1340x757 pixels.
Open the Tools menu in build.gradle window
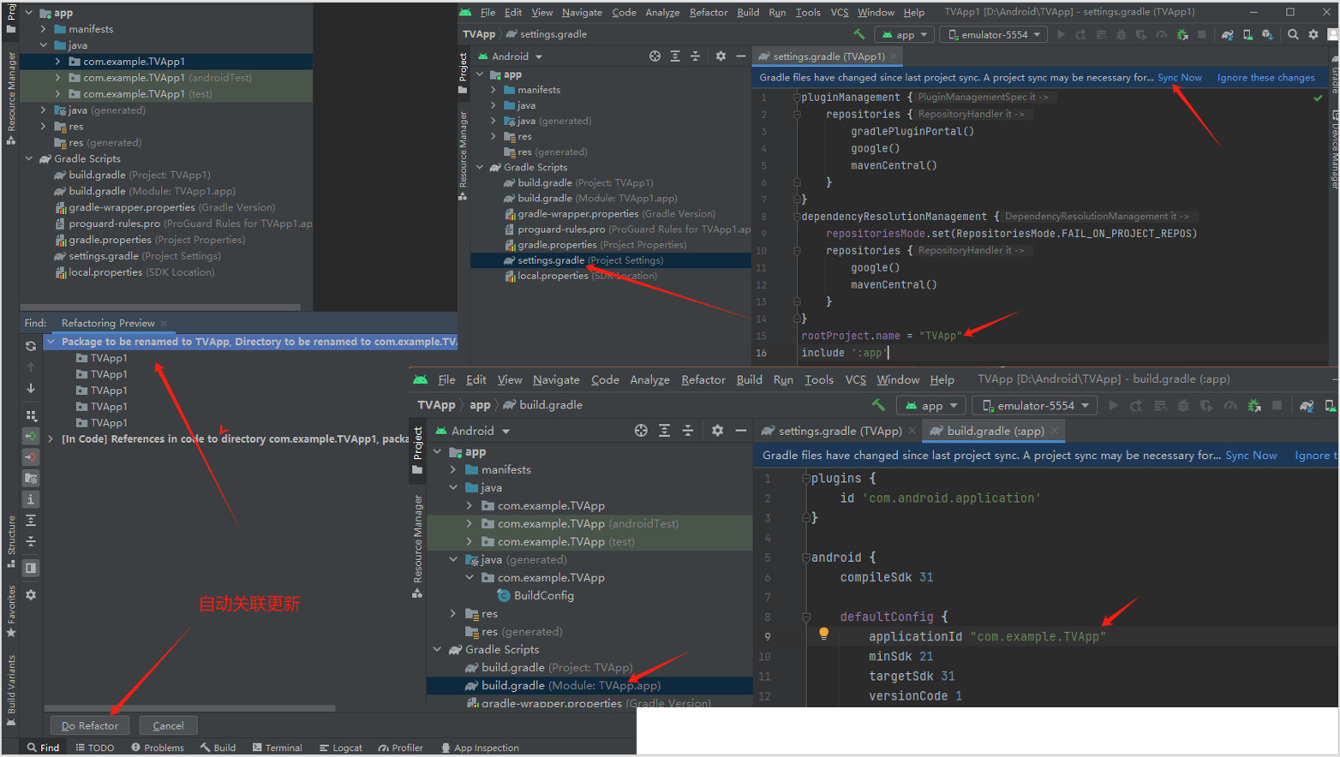(819, 379)
